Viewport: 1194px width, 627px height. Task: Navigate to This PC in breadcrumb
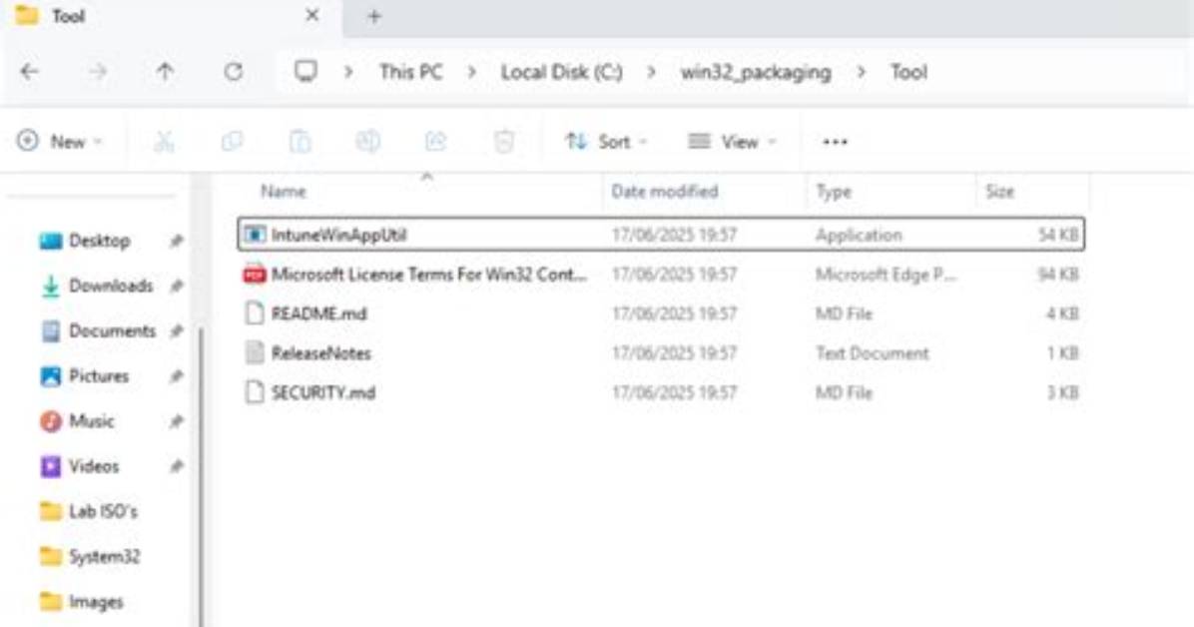click(410, 72)
